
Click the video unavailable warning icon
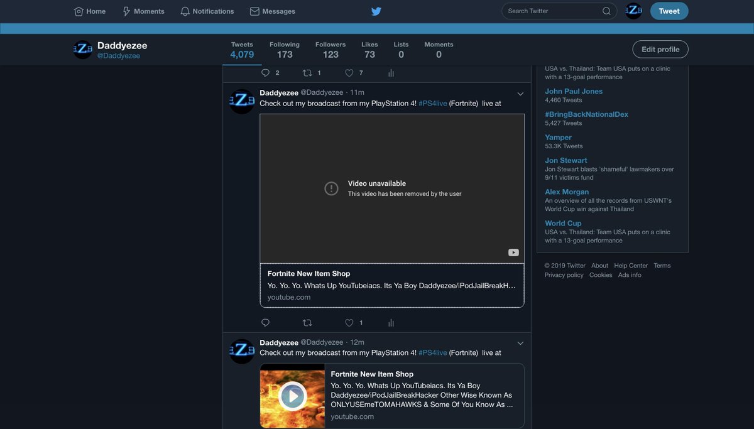(331, 188)
